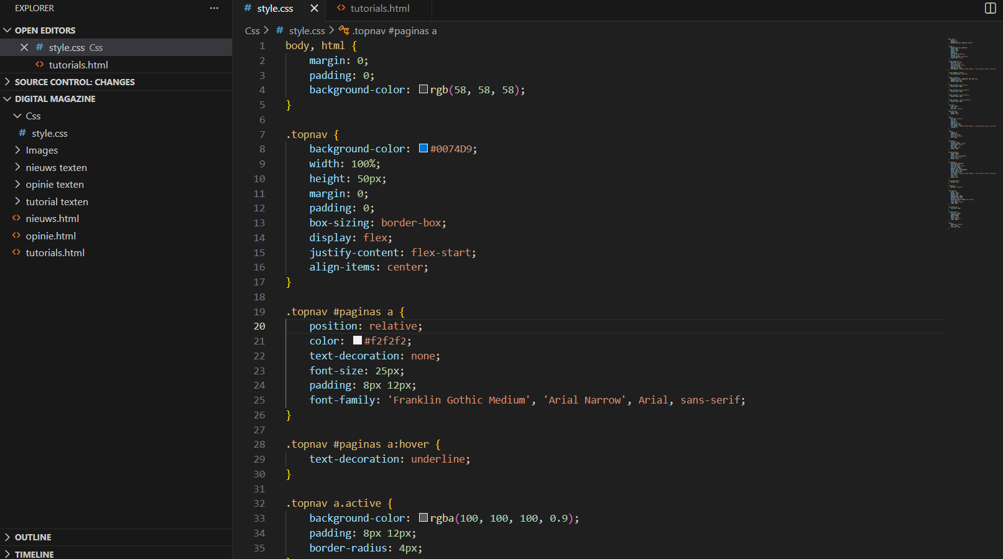Switch to the tutorials.html tab

(379, 8)
